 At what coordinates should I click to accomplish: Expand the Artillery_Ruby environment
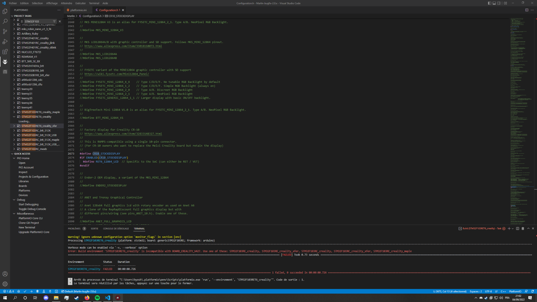[14, 34]
